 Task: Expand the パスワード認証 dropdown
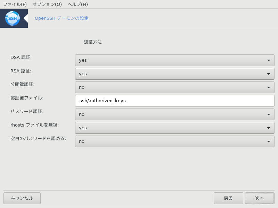[x=175, y=114]
